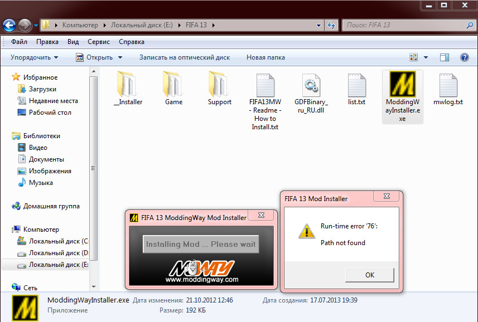
Task: Click the www.moddingway.com text in installer
Action: coord(202,280)
